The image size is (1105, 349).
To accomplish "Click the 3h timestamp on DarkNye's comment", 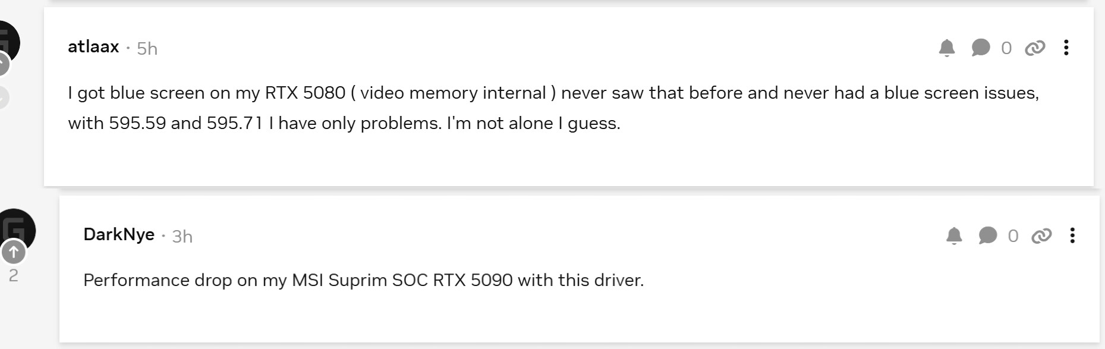I will coord(182,237).
